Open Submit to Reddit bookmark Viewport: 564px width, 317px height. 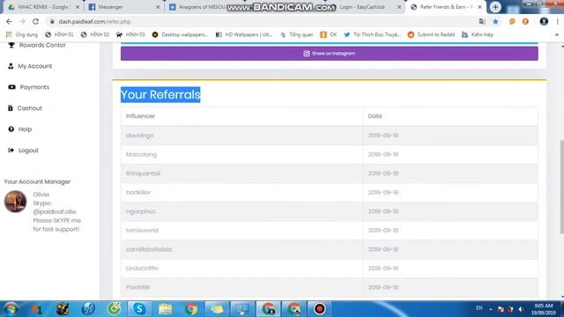click(x=431, y=34)
